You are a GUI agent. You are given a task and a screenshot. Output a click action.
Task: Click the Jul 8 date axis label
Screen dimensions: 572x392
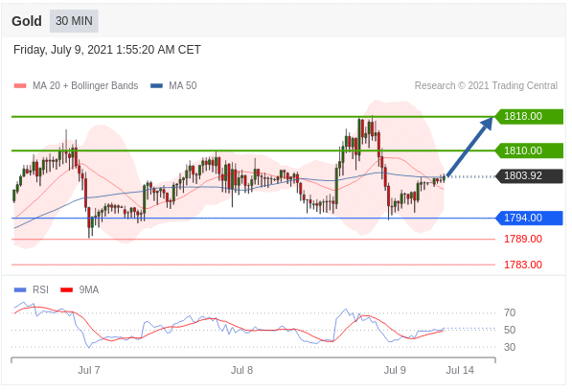pyautogui.click(x=241, y=370)
